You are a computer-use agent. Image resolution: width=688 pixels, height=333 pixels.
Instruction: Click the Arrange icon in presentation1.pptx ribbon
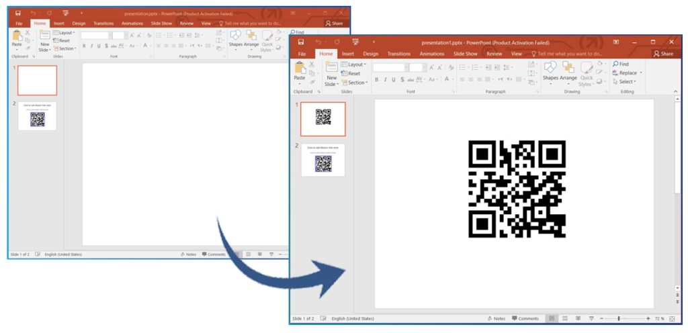[x=568, y=72]
